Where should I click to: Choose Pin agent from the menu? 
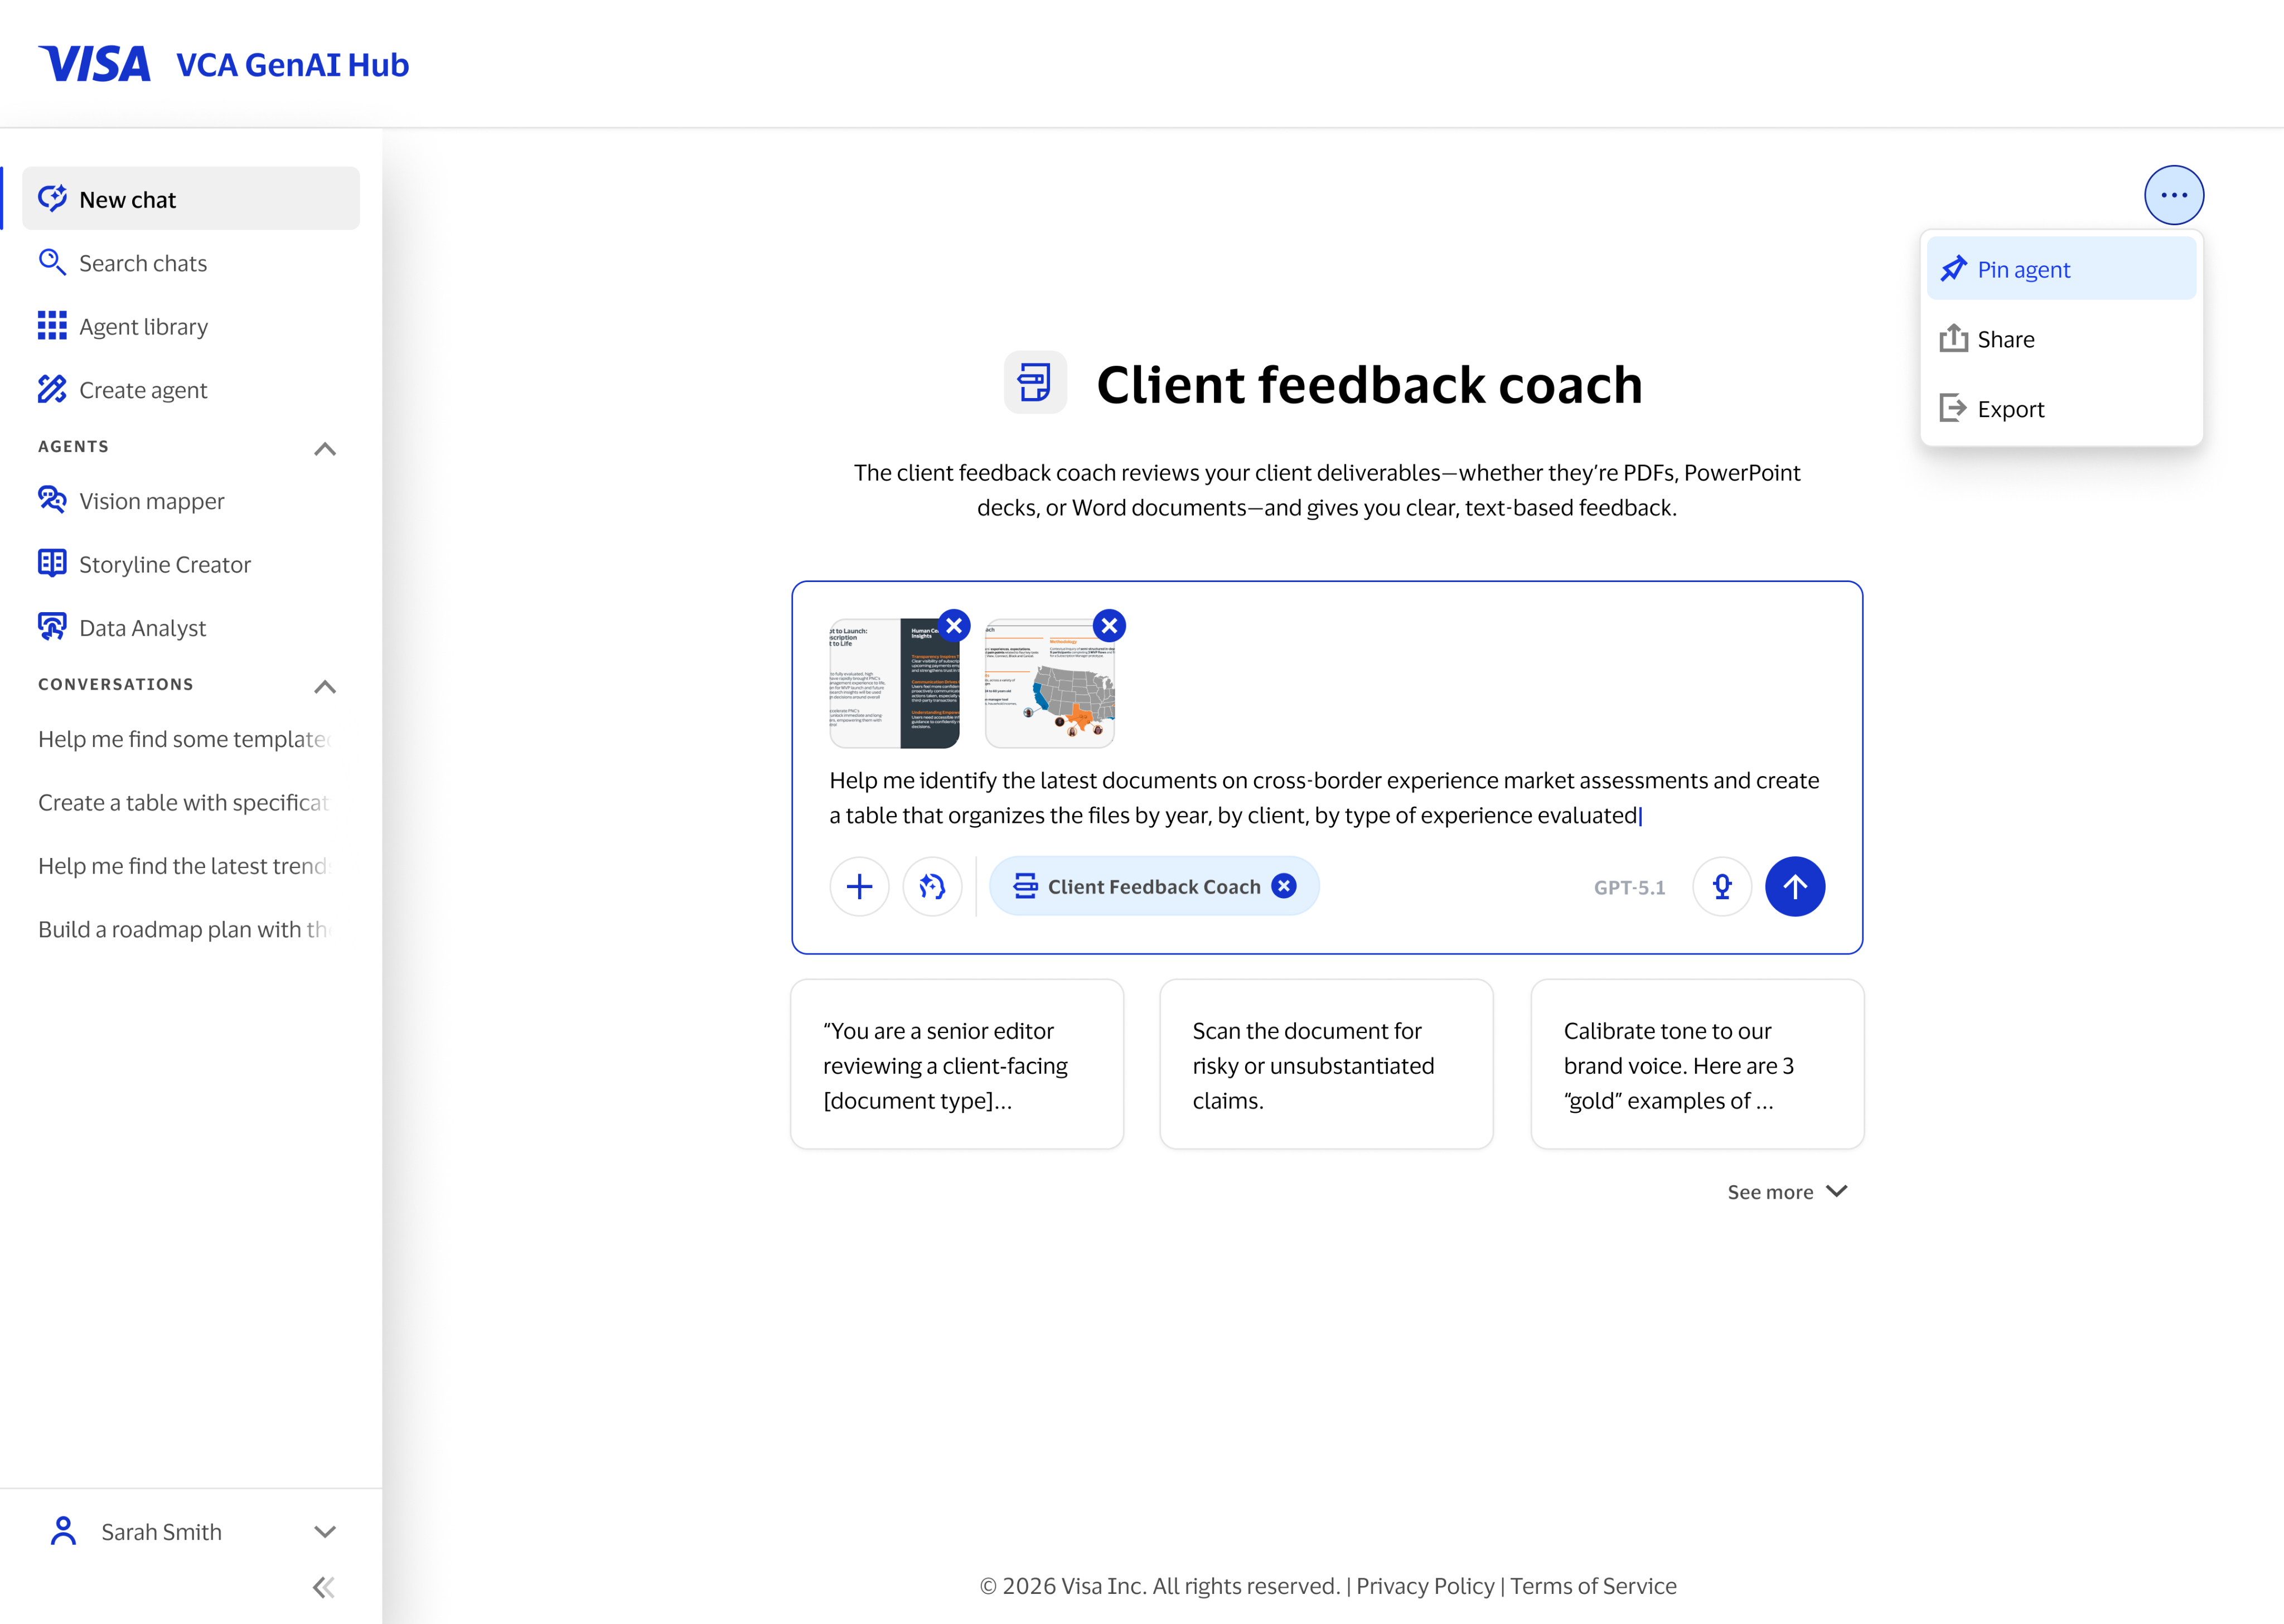pyautogui.click(x=2061, y=269)
